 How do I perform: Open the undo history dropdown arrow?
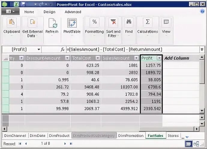pos(35,5)
